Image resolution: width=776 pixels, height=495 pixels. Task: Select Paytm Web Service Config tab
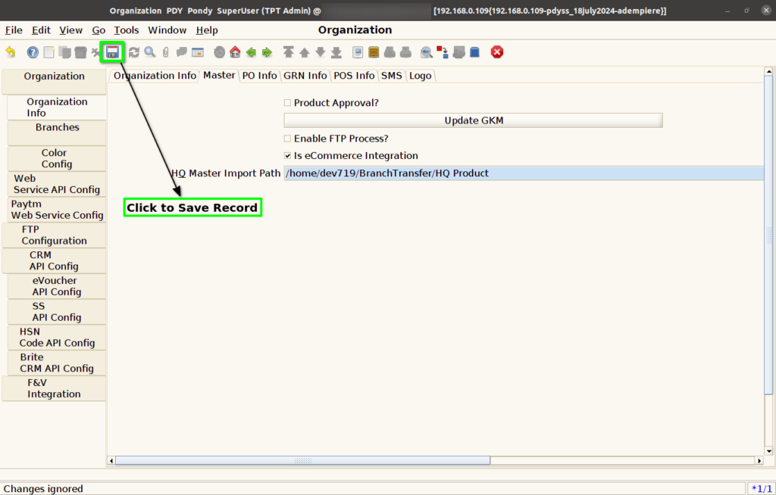point(57,209)
